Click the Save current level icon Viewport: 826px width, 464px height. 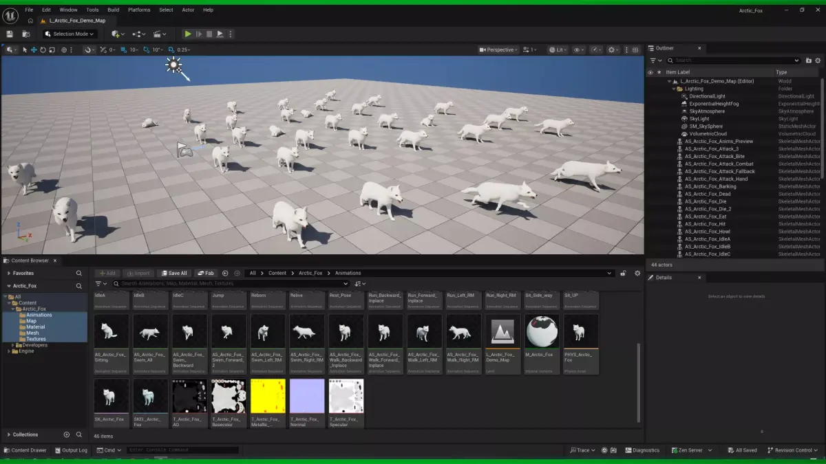pyautogui.click(x=10, y=34)
